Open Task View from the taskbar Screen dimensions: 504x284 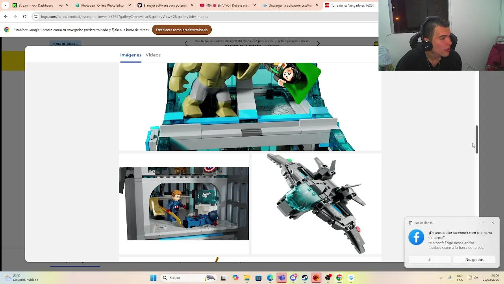(223, 278)
